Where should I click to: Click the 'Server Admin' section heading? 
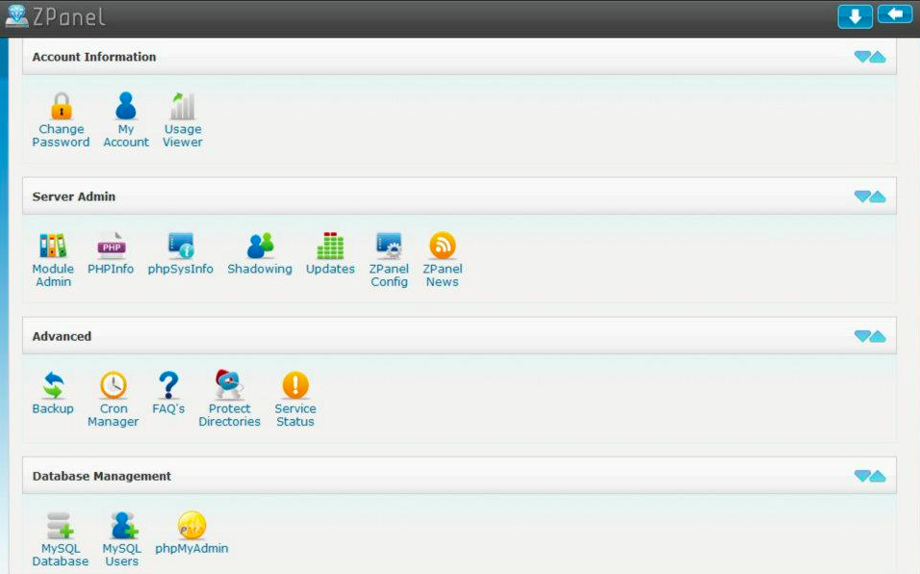(74, 196)
